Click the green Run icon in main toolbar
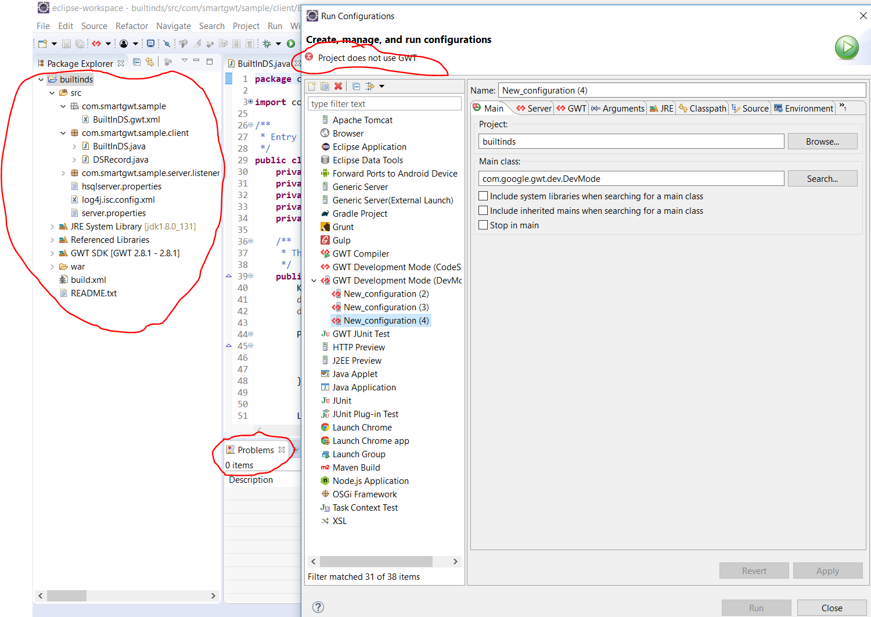 291,44
